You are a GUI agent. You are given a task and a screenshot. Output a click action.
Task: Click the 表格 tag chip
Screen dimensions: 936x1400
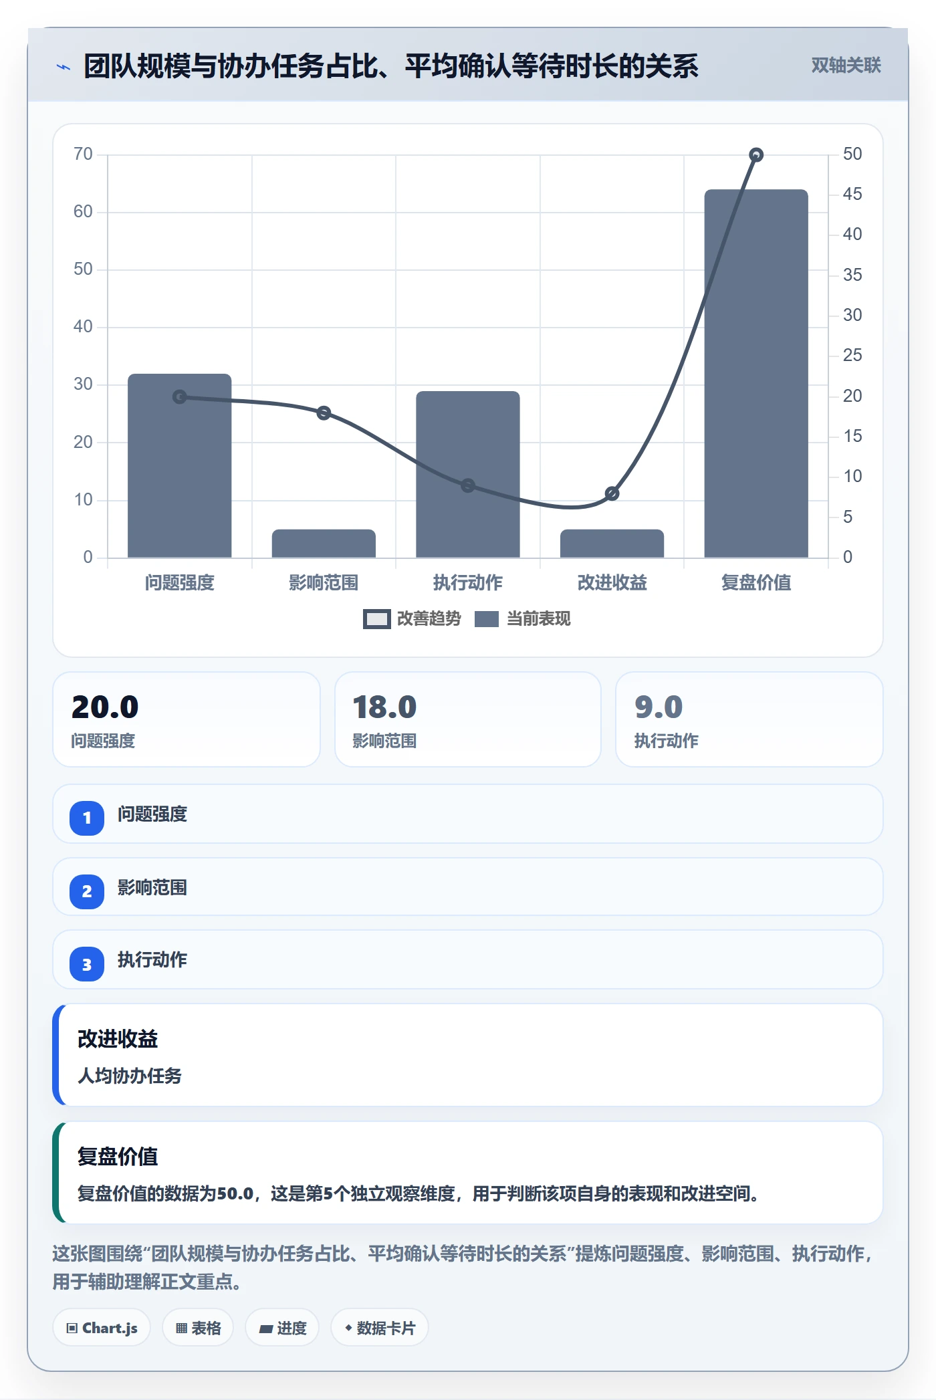point(198,1328)
